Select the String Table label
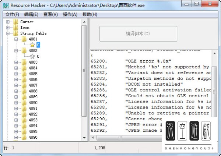The image size is (221, 156). [x=34, y=33]
